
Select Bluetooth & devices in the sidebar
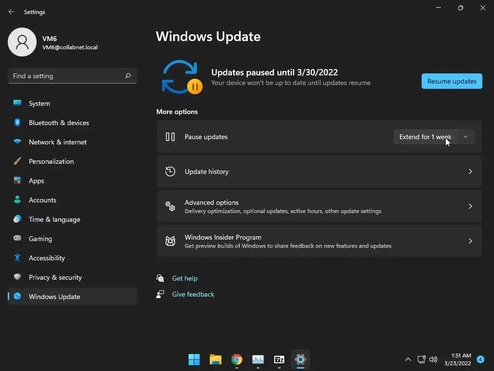(72, 123)
